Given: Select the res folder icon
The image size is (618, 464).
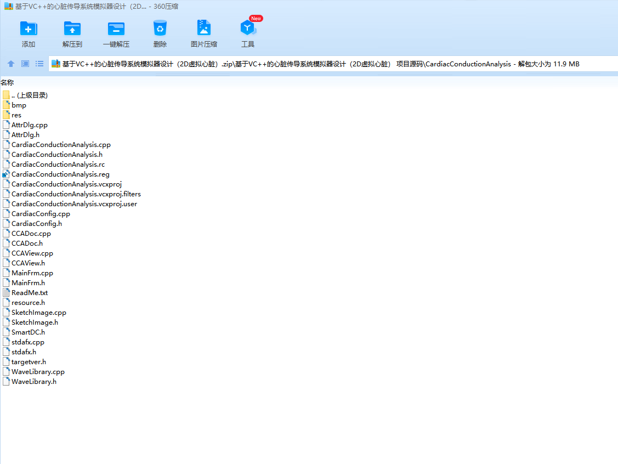Looking at the screenshot, I should pyautogui.click(x=6, y=115).
